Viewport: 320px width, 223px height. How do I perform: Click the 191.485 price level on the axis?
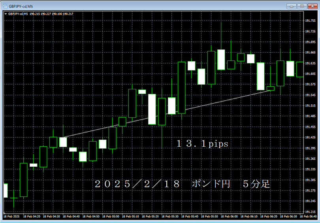(310, 116)
